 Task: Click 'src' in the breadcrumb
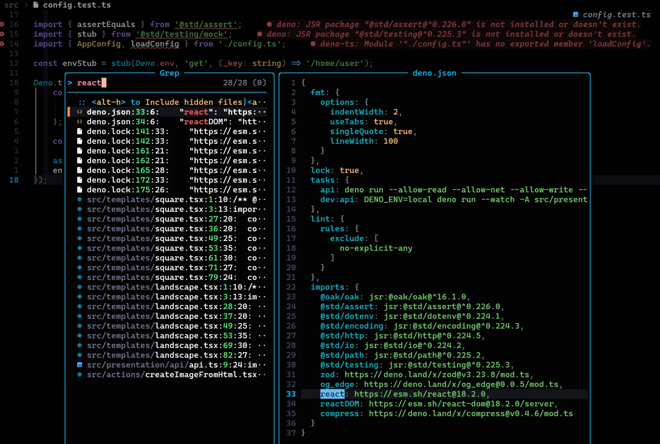point(11,5)
